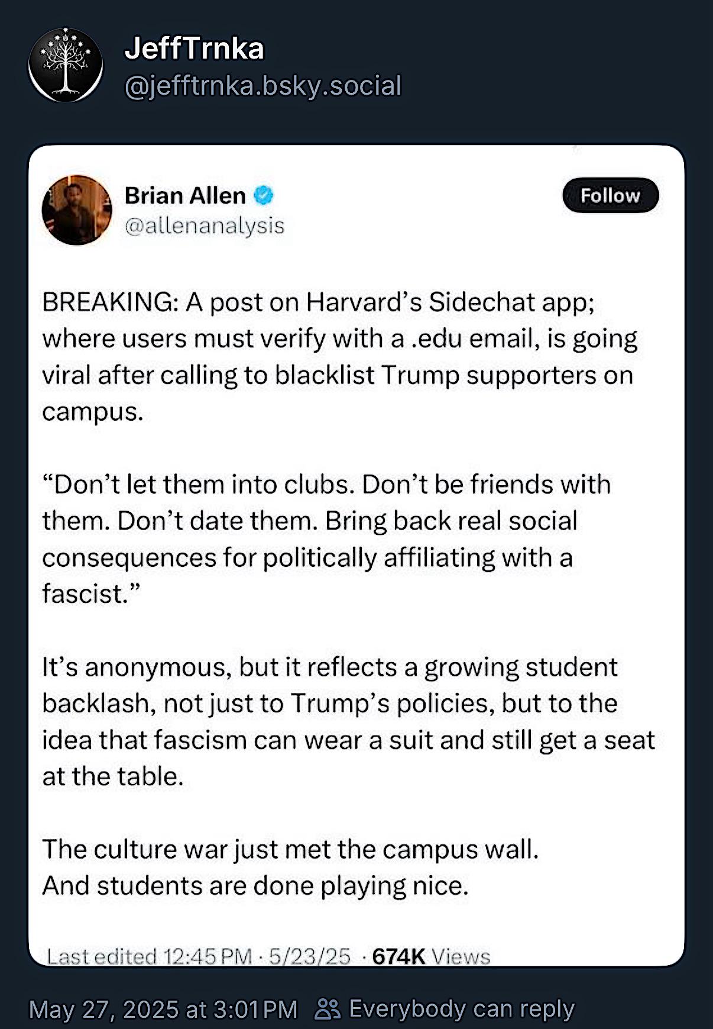
Task: Click the 5/23/25 date
Action: [x=310, y=956]
